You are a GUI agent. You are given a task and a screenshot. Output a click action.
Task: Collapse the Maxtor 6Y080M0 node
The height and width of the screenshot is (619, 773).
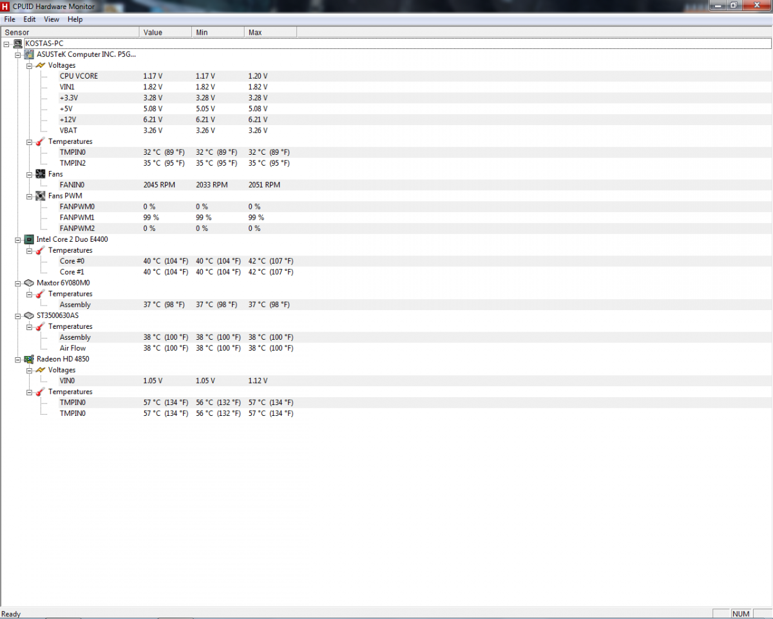18,282
